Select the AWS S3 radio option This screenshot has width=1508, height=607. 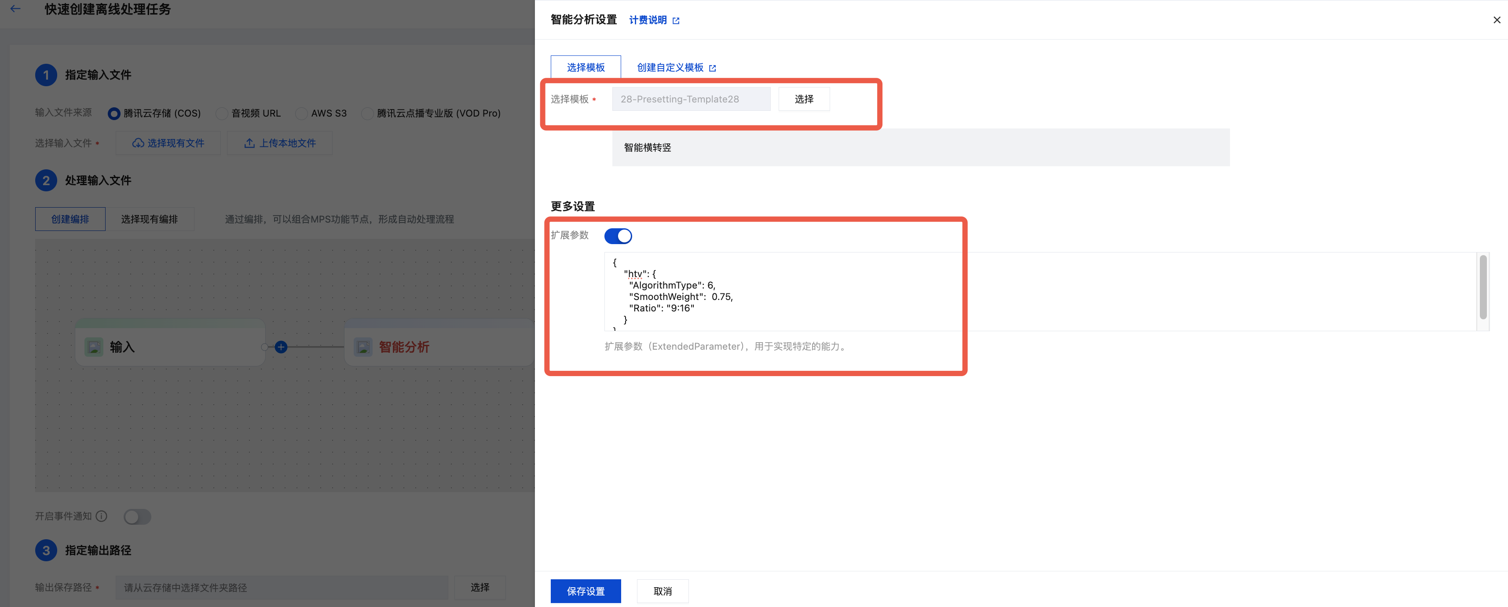[301, 113]
